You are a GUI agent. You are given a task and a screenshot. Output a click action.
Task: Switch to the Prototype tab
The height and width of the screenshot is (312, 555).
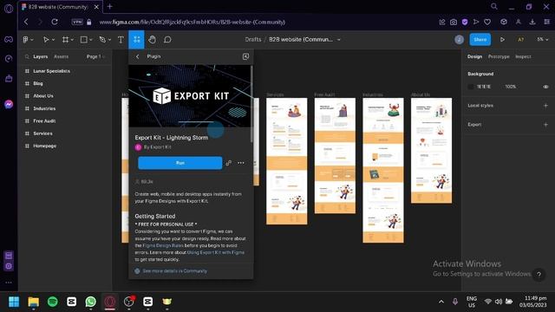coord(499,56)
